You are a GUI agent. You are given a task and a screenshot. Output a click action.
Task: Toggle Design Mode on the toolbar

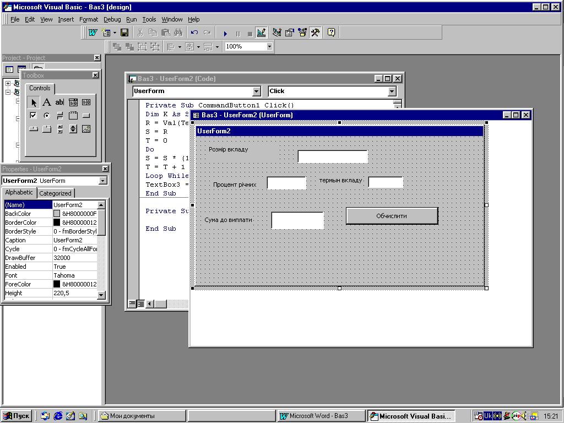pos(261,32)
